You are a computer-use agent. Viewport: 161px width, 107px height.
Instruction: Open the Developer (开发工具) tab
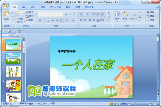[x=89, y=7]
